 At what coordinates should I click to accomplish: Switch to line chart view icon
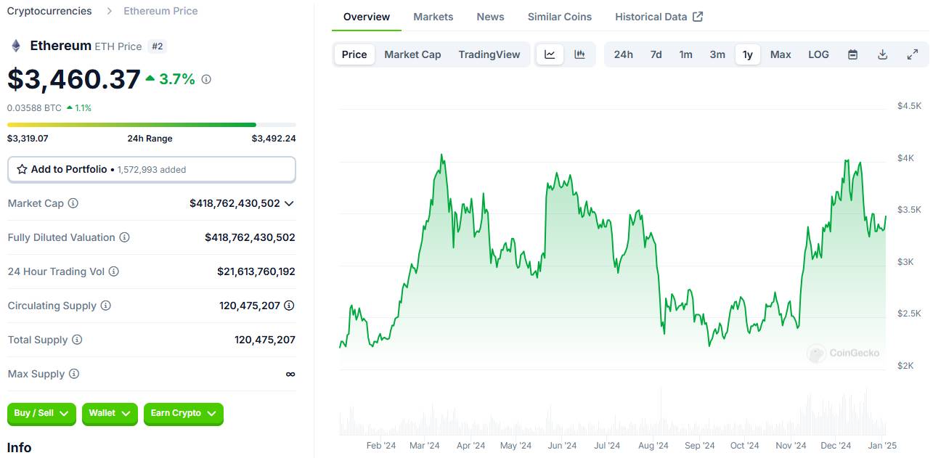550,54
